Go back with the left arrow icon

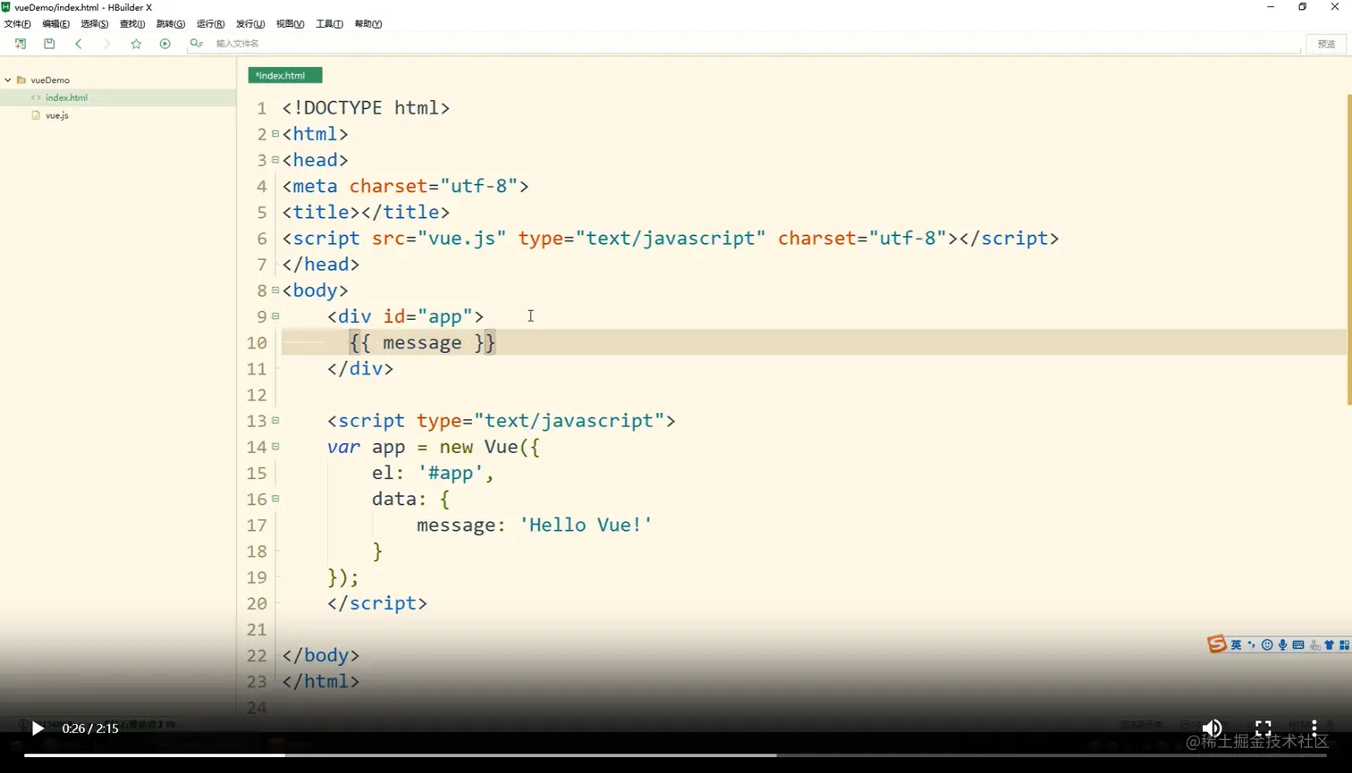(x=79, y=44)
